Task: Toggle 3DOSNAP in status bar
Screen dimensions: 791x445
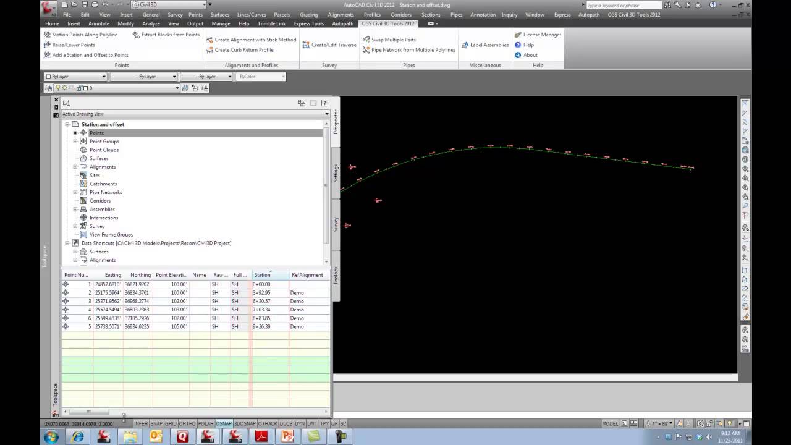Action: point(245,423)
